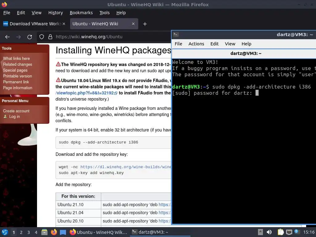Open What links here link

pyautogui.click(x=16, y=58)
